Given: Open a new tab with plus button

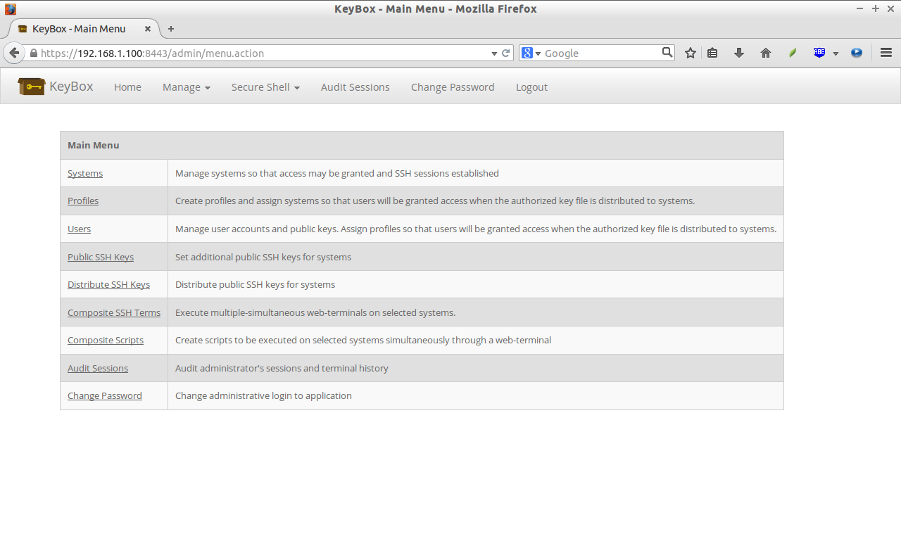Looking at the screenshot, I should pos(170,29).
